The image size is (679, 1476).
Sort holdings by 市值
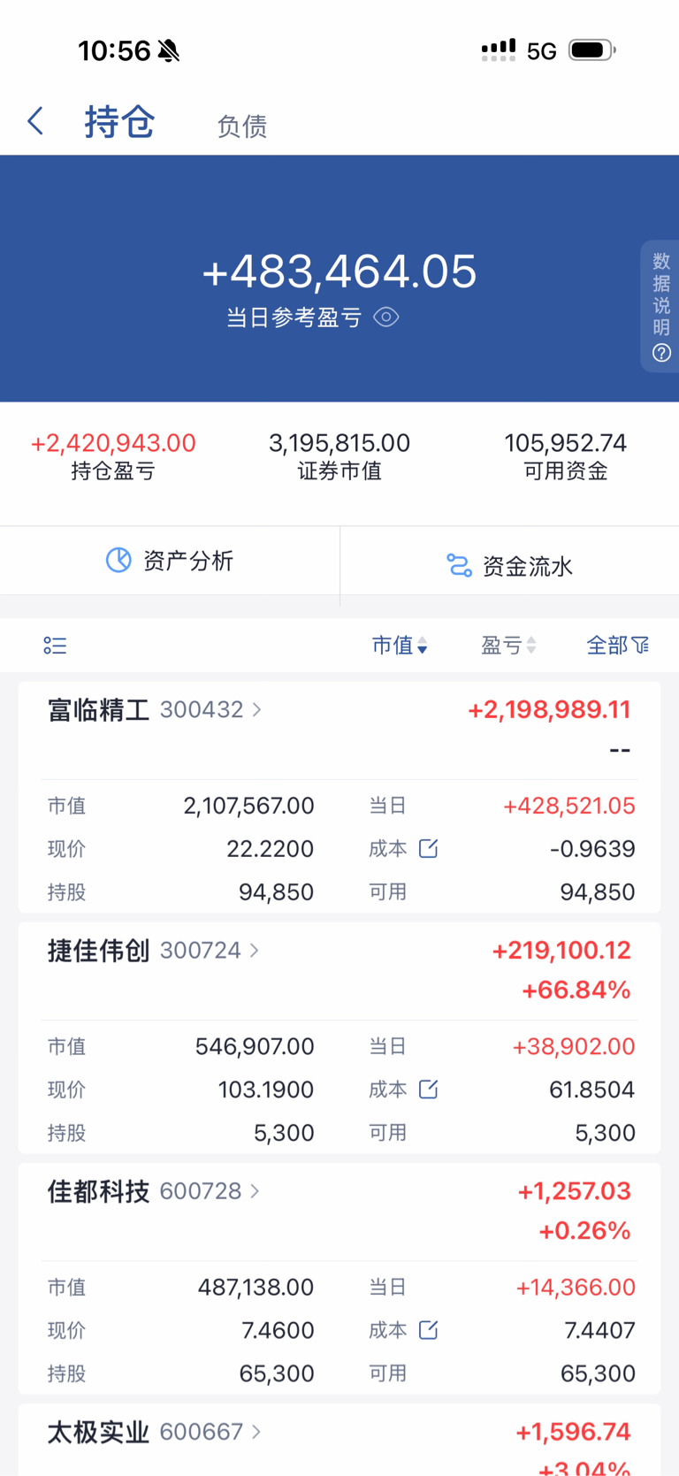pos(400,646)
